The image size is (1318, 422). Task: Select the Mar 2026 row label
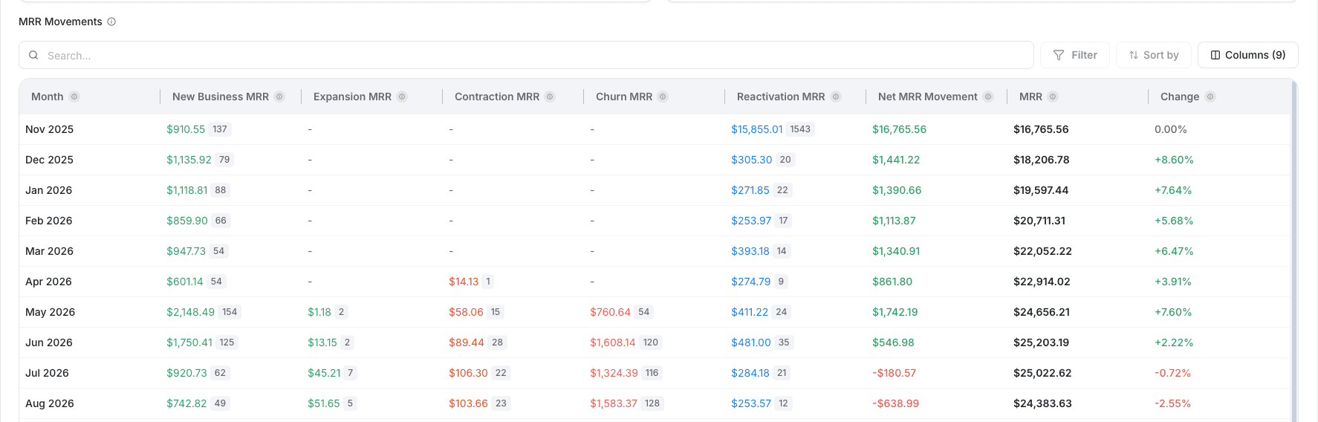point(49,251)
